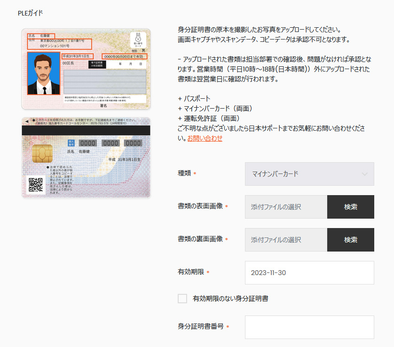This screenshot has width=394, height=347.
Task: Click the + パスポート list line
Action: click(x=194, y=98)
